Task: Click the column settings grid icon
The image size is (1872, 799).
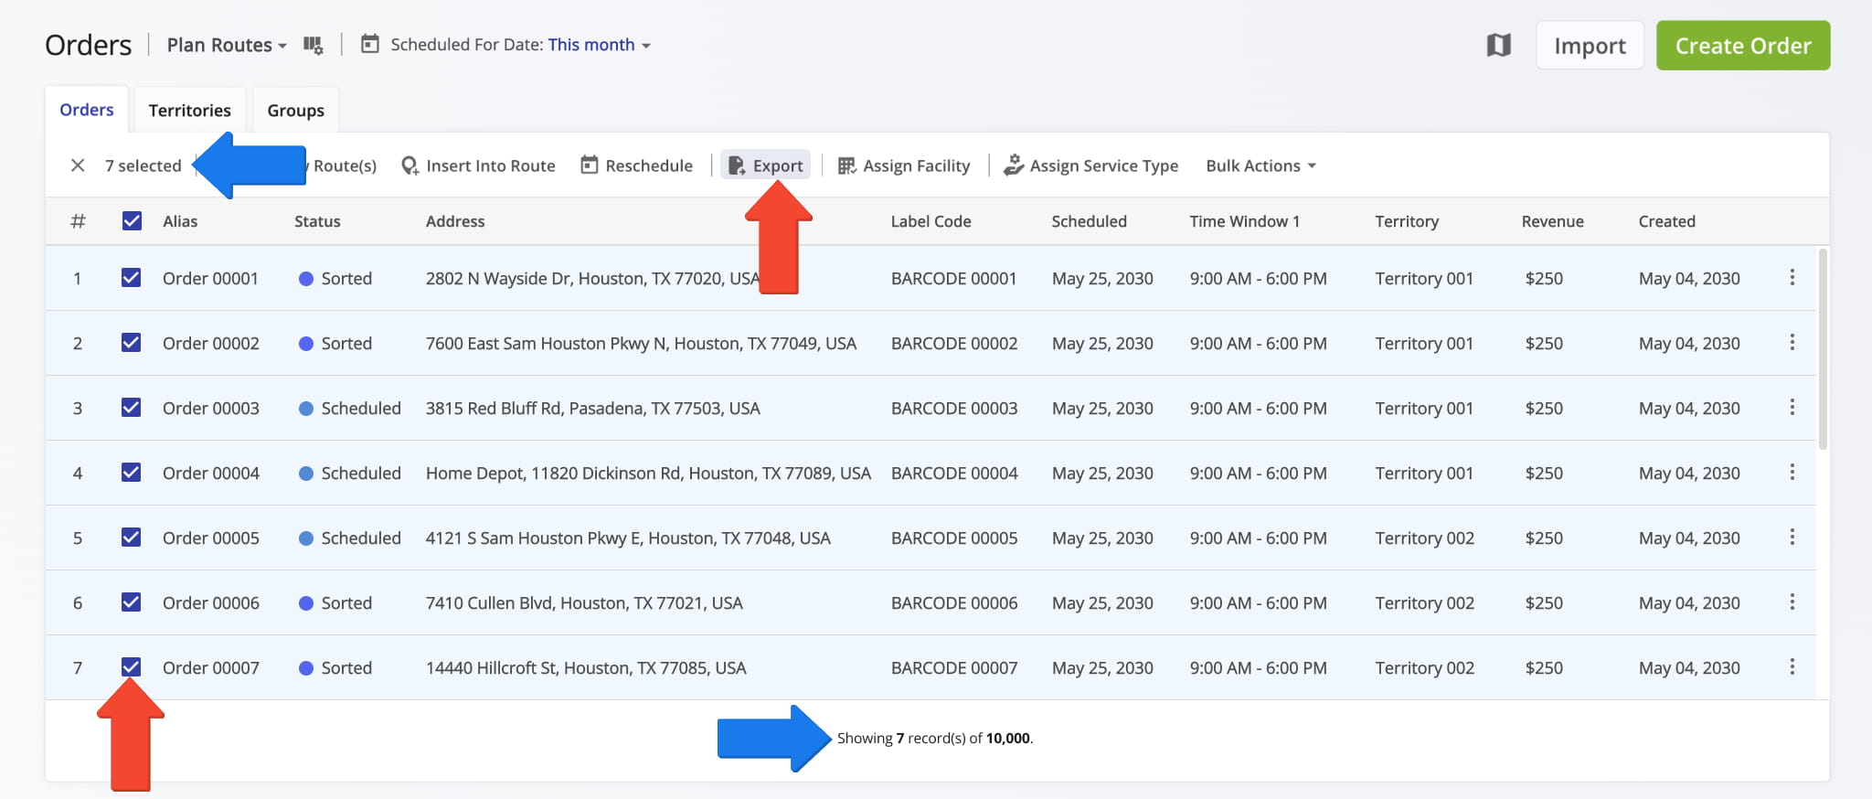Action: click(314, 45)
